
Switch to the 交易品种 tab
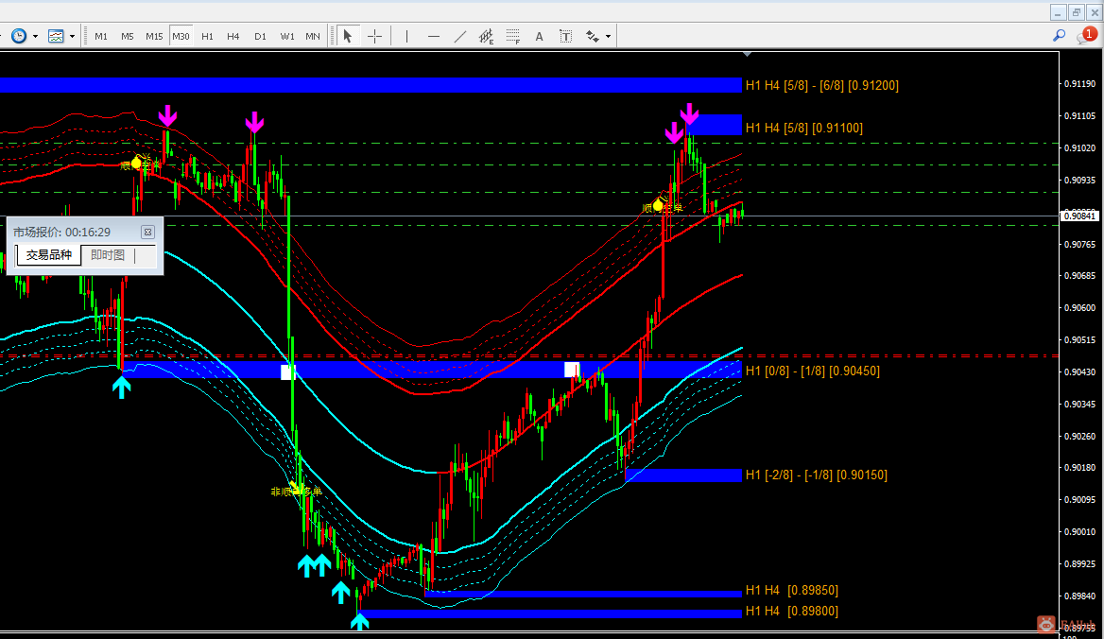[48, 255]
